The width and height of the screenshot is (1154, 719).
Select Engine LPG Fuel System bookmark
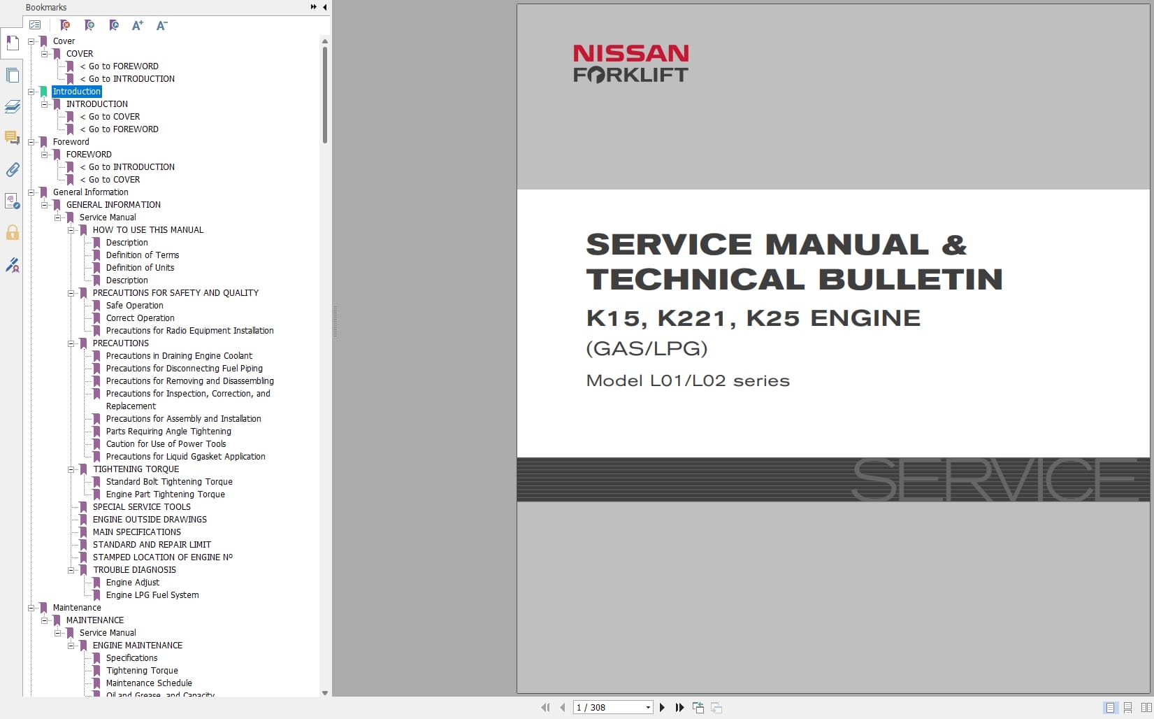(x=152, y=595)
